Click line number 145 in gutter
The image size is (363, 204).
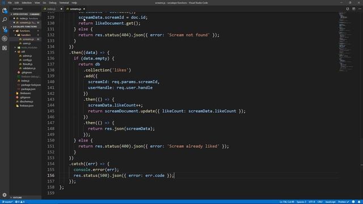pyautogui.click(x=50, y=111)
